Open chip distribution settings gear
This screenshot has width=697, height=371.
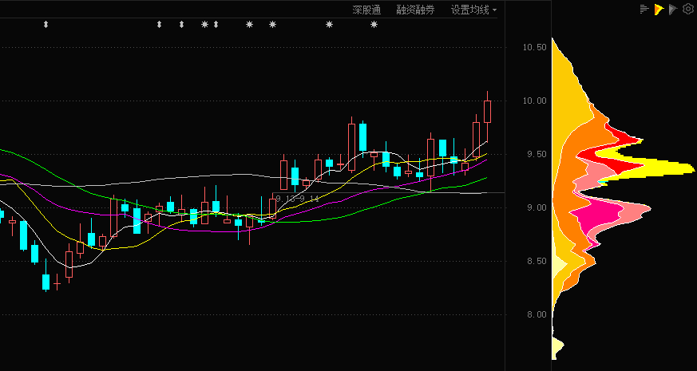pos(688,9)
